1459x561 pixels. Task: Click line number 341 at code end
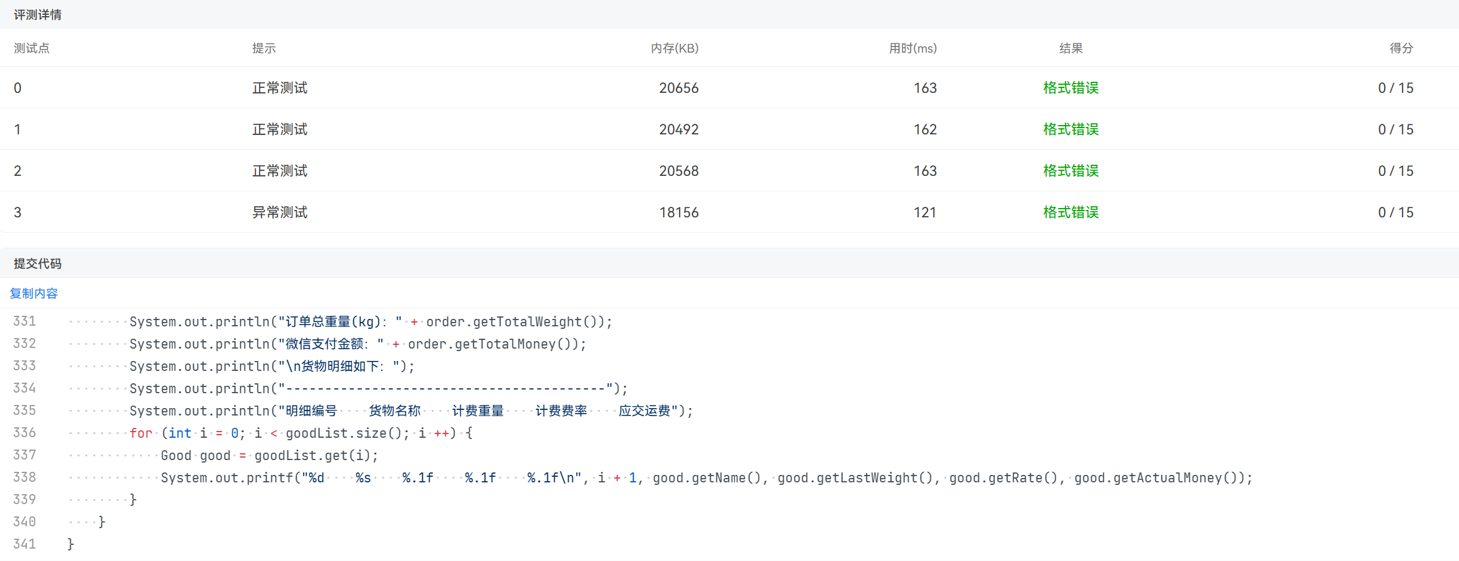point(25,544)
